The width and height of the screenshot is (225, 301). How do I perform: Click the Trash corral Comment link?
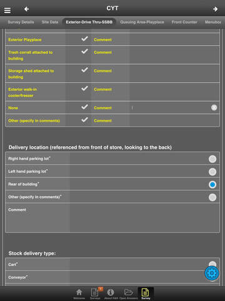pos(102,53)
